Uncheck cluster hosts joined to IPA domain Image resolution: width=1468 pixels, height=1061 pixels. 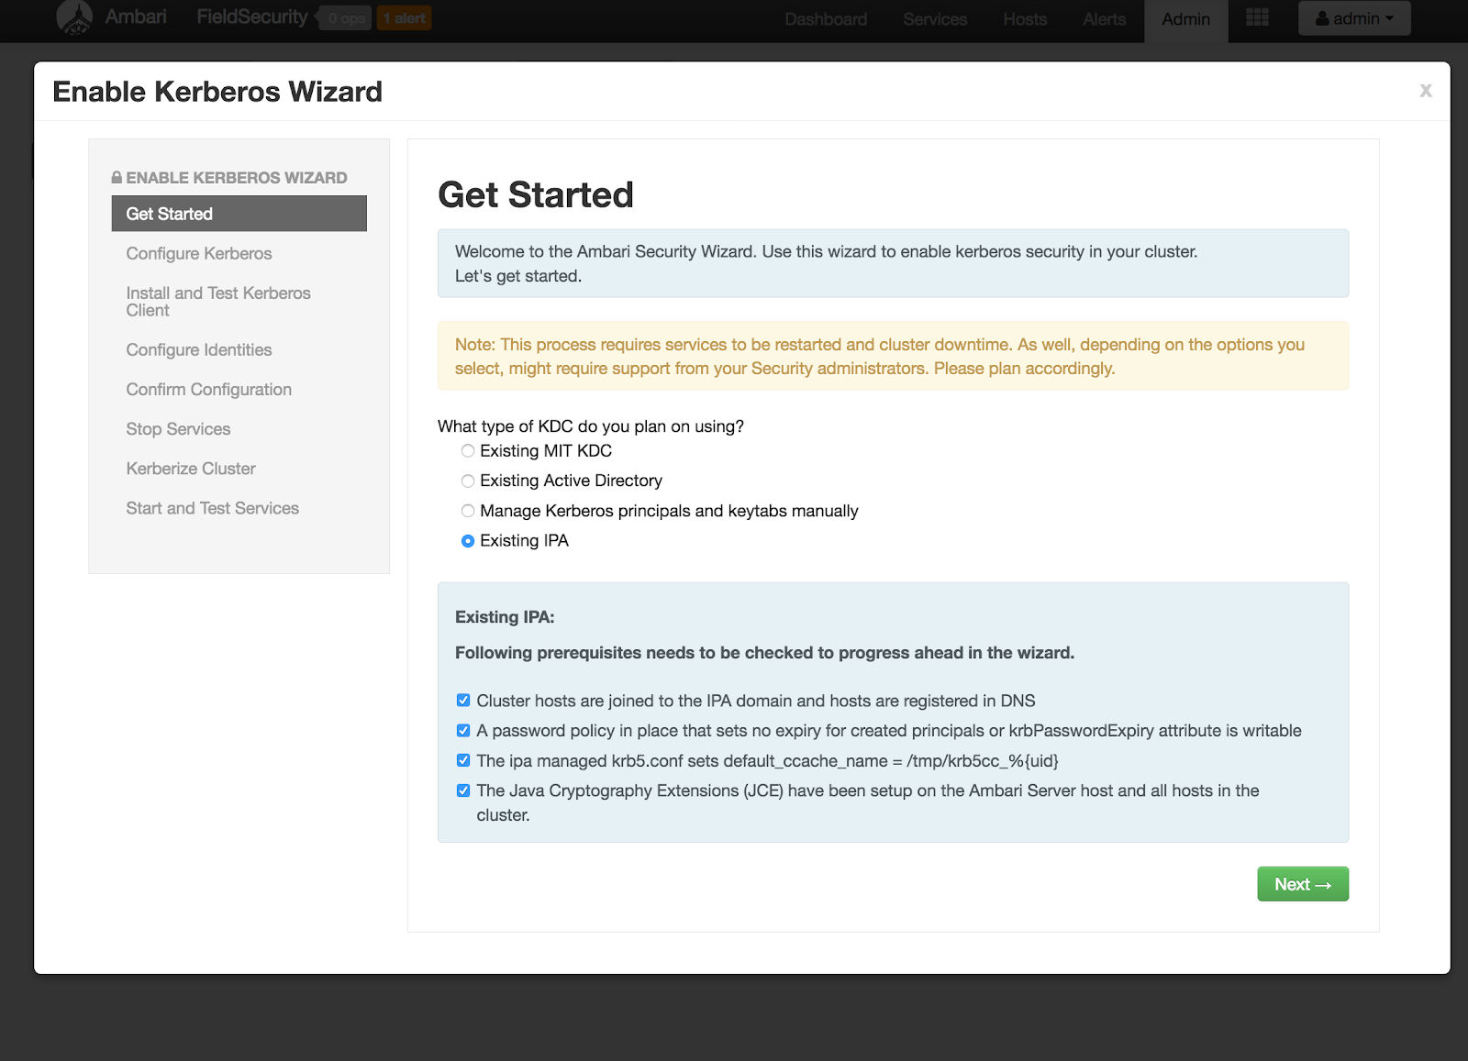463,701
